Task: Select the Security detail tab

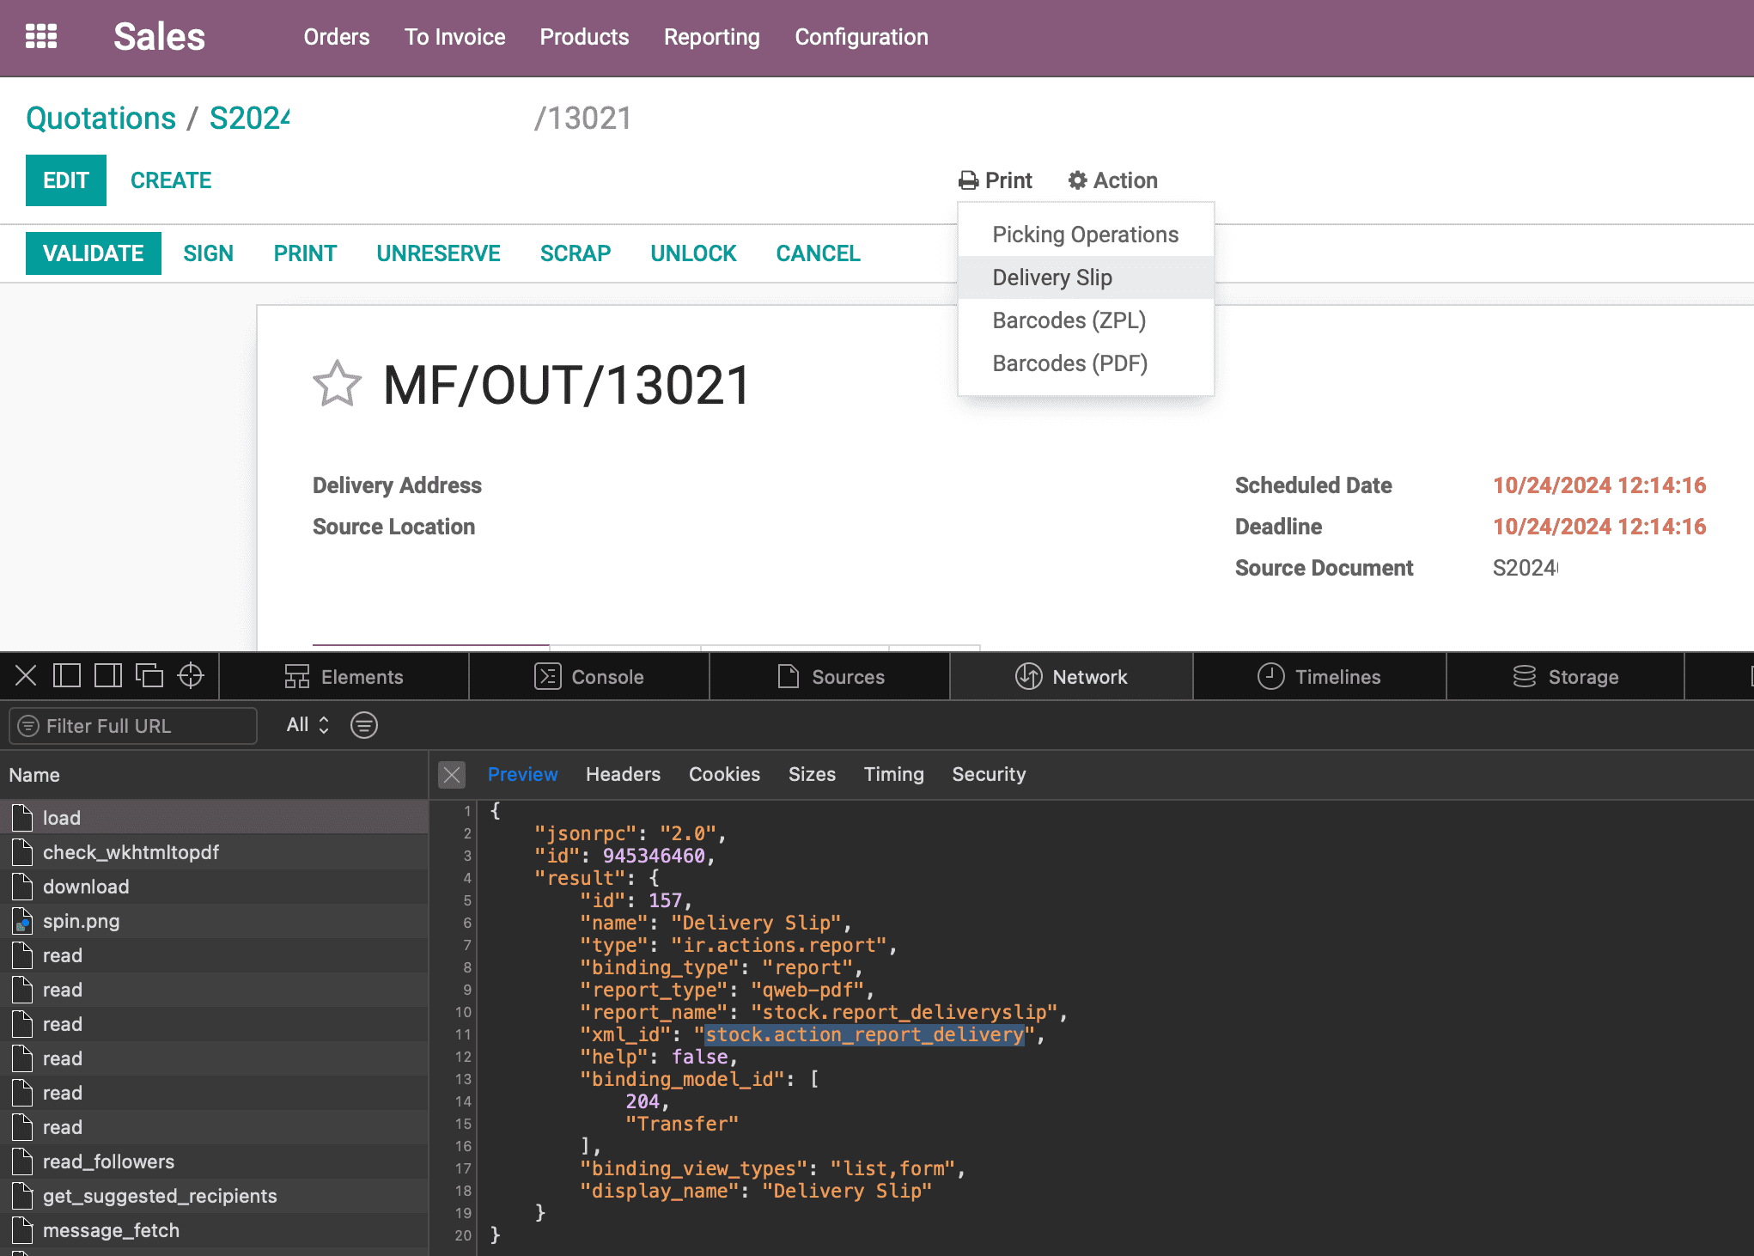Action: pos(990,774)
